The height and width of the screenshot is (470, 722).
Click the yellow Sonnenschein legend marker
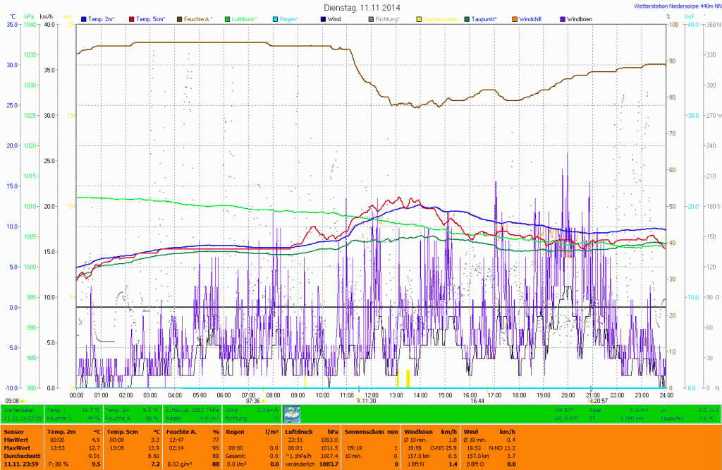tap(419, 18)
